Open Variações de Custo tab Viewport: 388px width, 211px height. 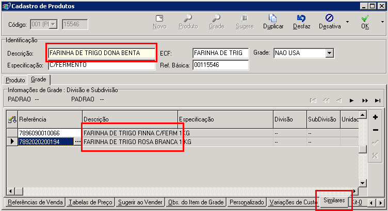(293, 202)
